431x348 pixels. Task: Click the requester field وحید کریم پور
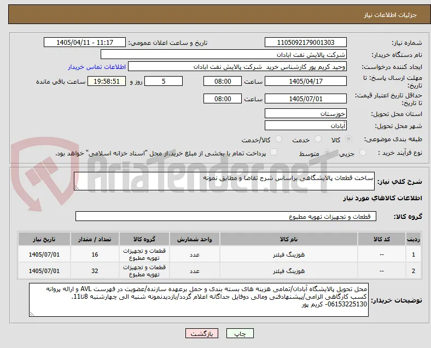click(237, 67)
